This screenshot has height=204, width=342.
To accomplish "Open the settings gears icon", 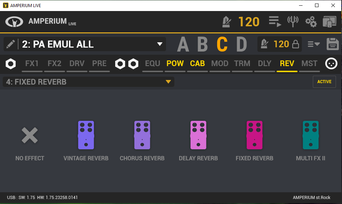I will pos(311,22).
